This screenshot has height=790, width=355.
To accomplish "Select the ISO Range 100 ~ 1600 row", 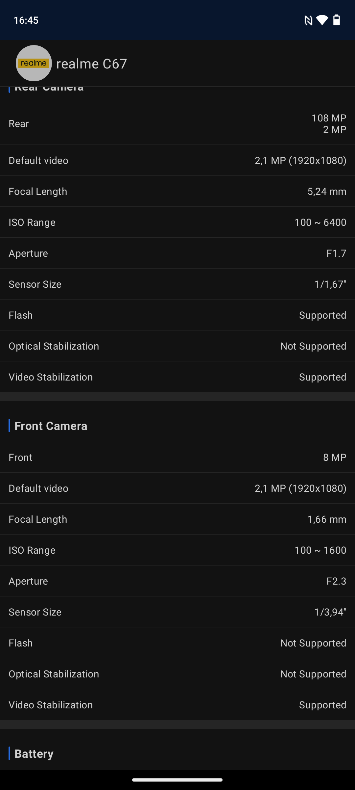I will (x=177, y=550).
